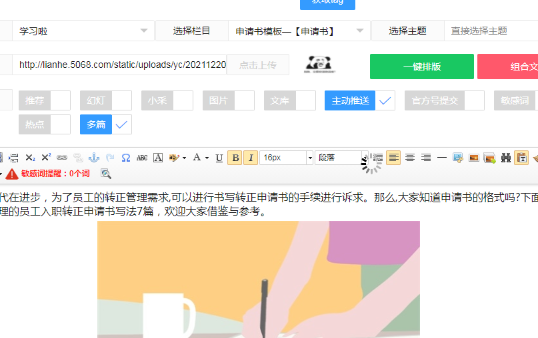Open find and replace (binoculars icon)

pos(506,158)
